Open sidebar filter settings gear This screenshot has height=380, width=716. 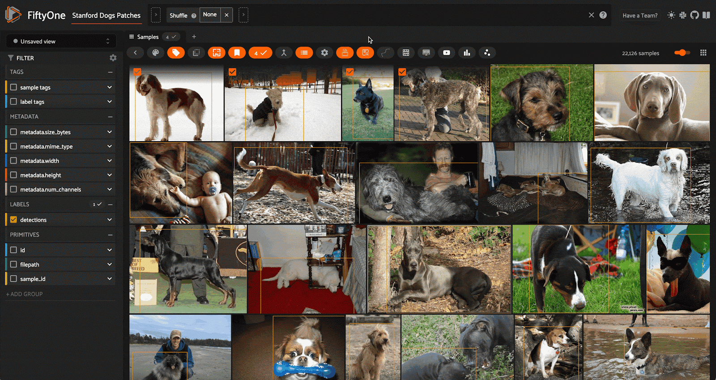pyautogui.click(x=113, y=58)
